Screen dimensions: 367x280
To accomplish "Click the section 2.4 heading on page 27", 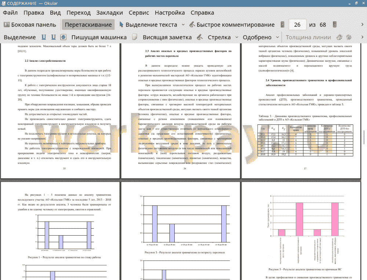I will pos(309,83).
